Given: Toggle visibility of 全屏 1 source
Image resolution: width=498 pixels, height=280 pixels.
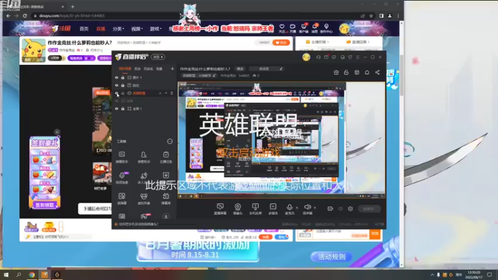Looking at the screenshot, I should click(116, 108).
